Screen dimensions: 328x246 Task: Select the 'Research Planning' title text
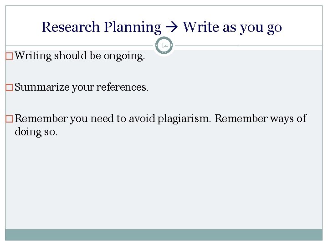101,27
